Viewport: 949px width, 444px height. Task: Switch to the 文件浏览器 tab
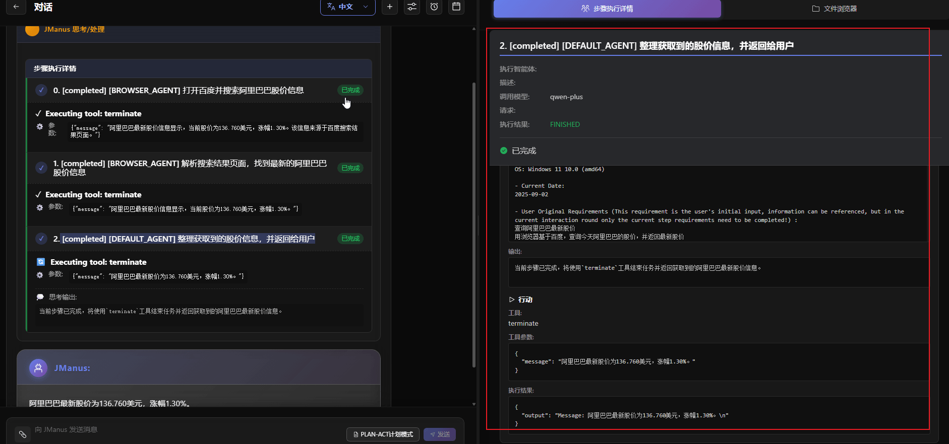(x=835, y=9)
